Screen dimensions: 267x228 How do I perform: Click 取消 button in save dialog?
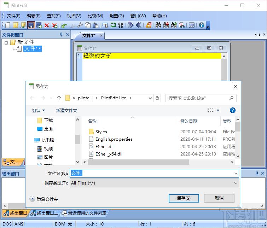click(219, 198)
